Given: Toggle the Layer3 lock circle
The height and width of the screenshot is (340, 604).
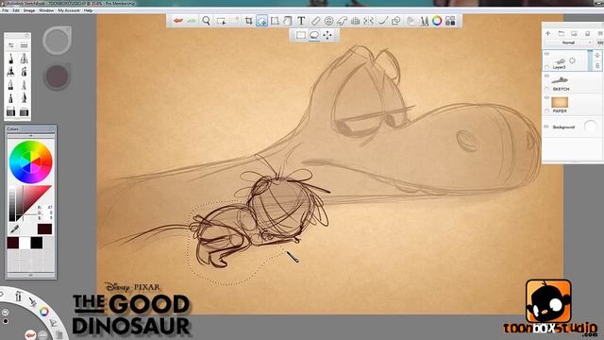Looking at the screenshot, I should 547,67.
